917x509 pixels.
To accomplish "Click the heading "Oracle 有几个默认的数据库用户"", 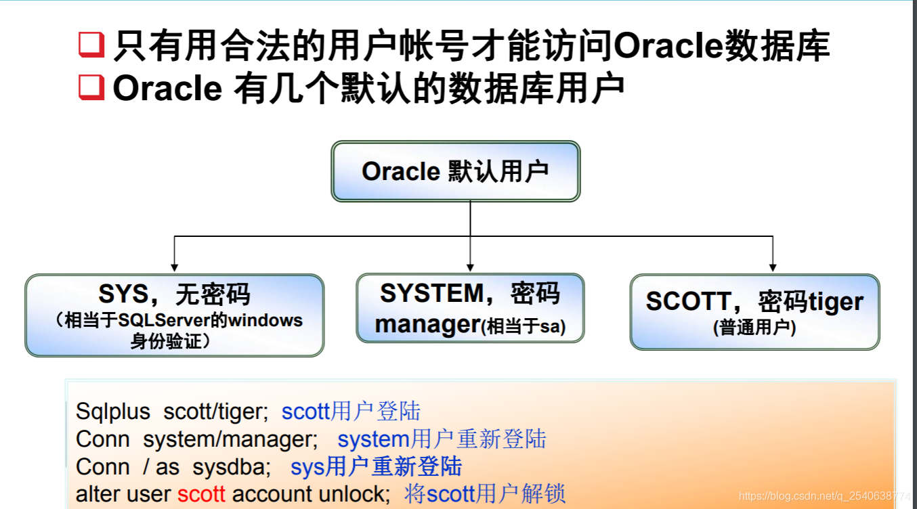I will pyautogui.click(x=368, y=89).
